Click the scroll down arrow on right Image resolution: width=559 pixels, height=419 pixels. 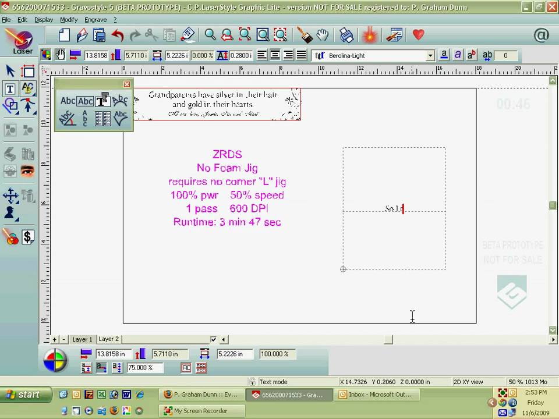pos(553,331)
